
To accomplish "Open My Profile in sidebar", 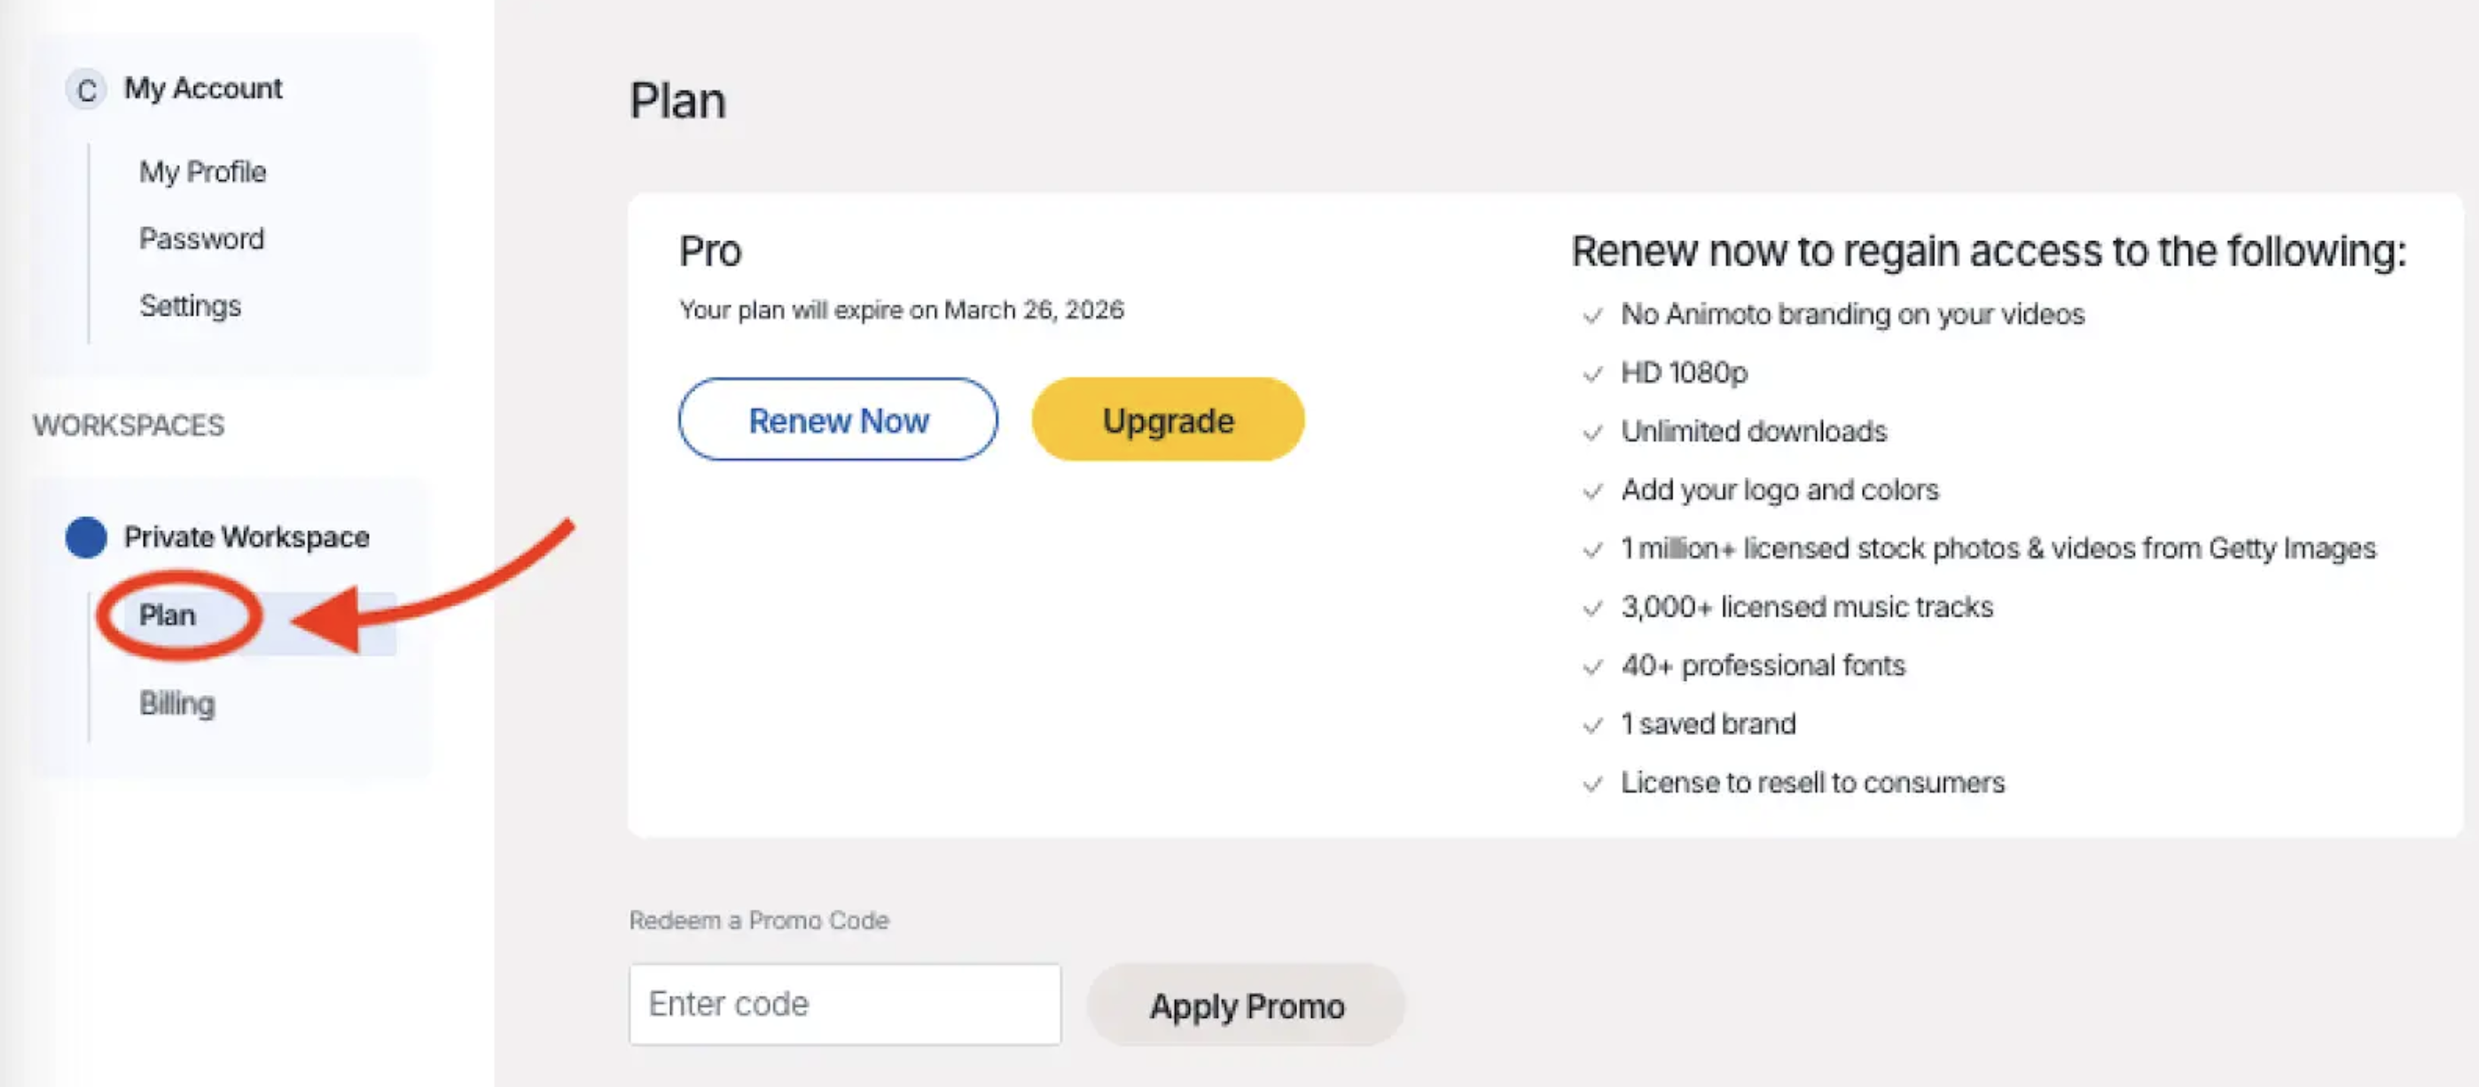I will 202,172.
